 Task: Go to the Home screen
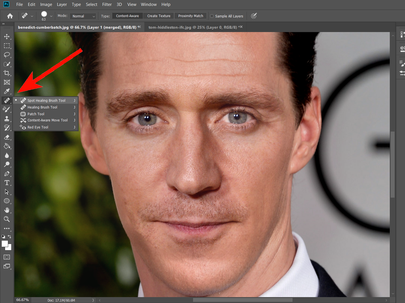(x=10, y=16)
